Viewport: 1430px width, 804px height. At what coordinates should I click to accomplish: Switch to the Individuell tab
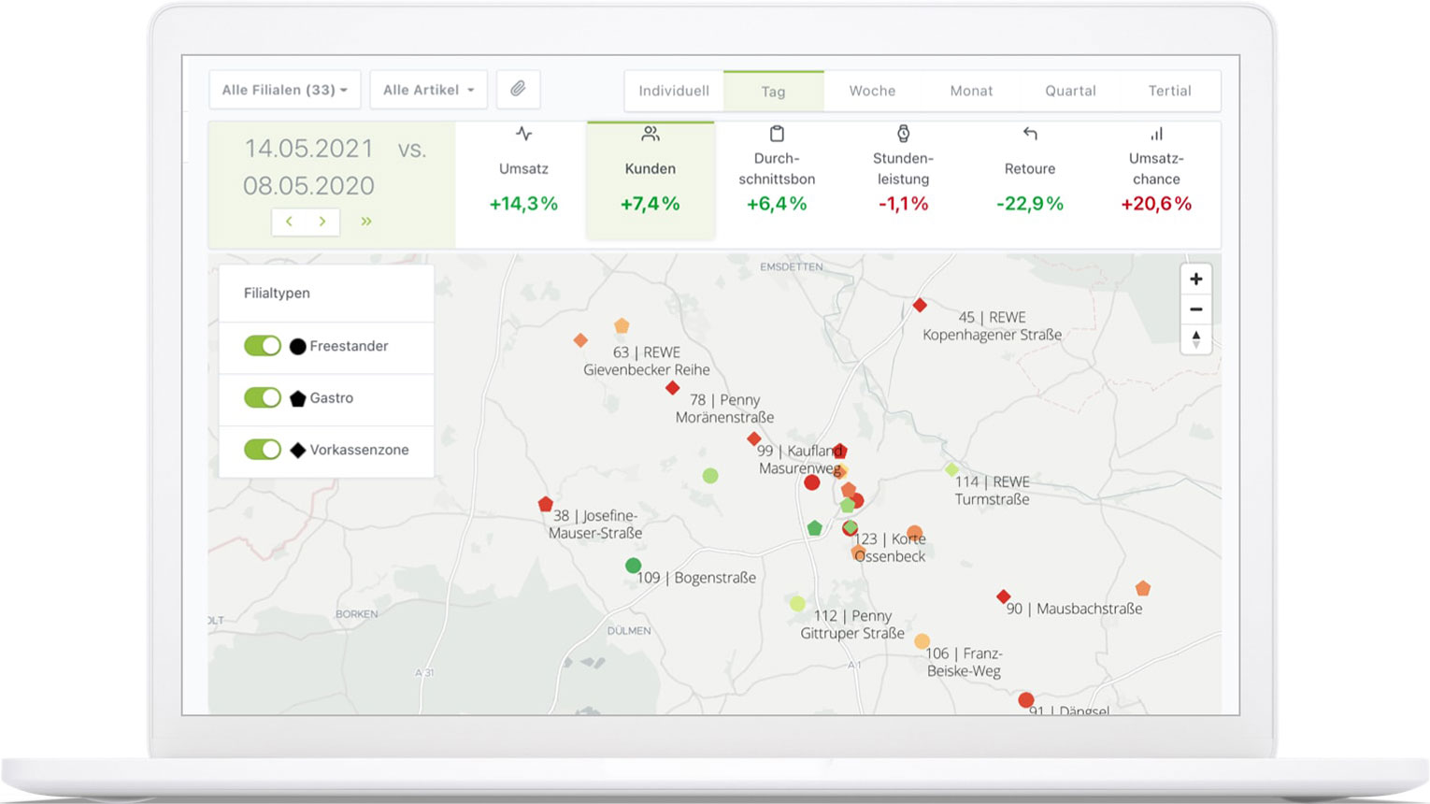(x=674, y=91)
